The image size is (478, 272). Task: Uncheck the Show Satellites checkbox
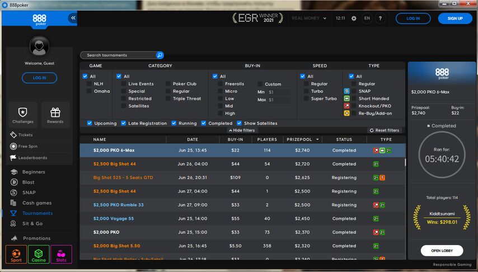[x=240, y=123]
